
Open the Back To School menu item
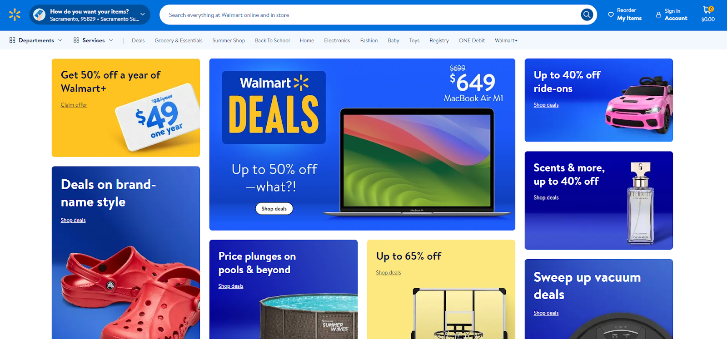[272, 40]
